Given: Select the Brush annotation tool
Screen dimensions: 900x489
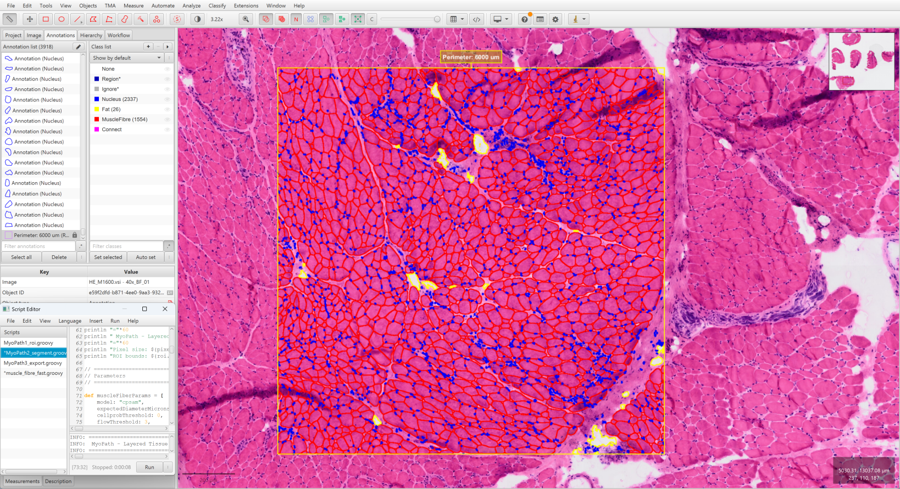Looking at the screenshot, I should [125, 19].
